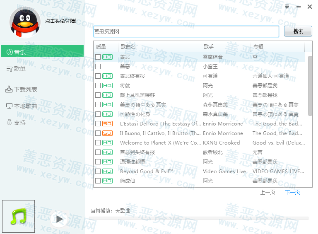Click the green music note album thumbnail
This screenshot has width=318, height=234.
[19, 216]
